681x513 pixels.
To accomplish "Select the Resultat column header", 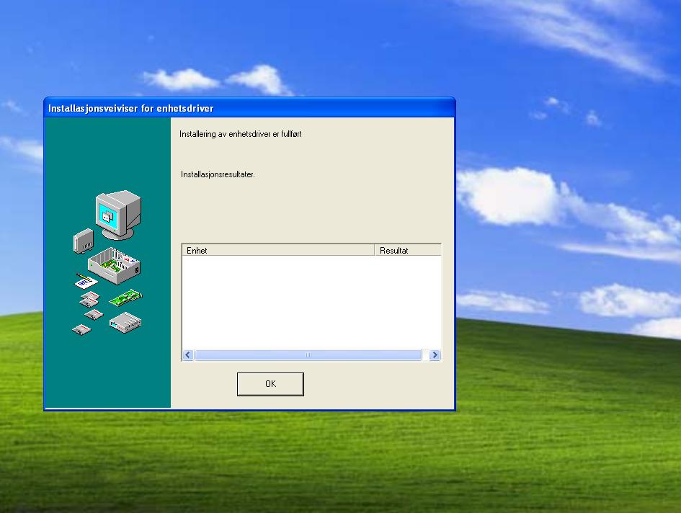I will click(x=407, y=250).
